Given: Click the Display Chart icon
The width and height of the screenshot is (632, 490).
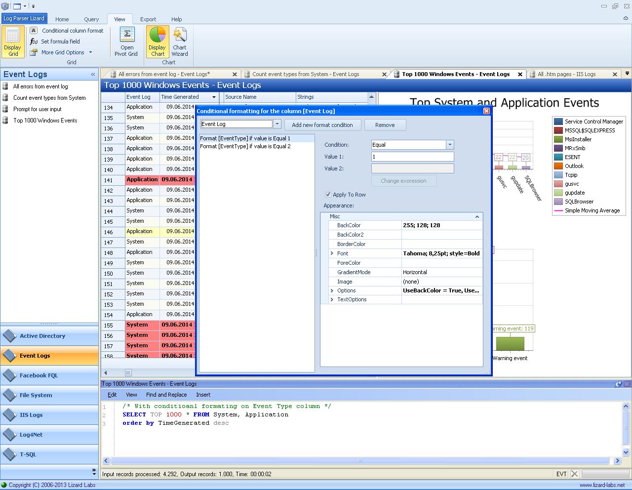Looking at the screenshot, I should click(x=157, y=41).
